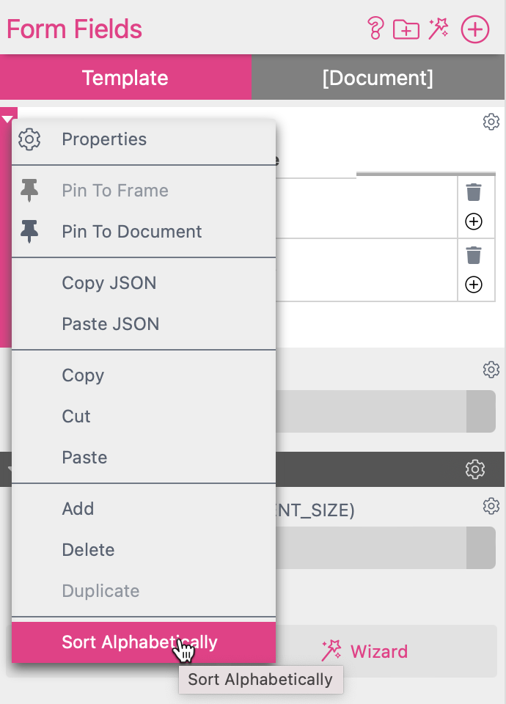506x704 pixels.
Task: Switch to the [Document] tab
Action: (x=378, y=77)
